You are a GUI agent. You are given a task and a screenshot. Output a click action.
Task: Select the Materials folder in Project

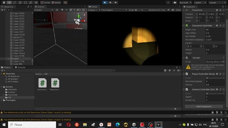pos(11,90)
